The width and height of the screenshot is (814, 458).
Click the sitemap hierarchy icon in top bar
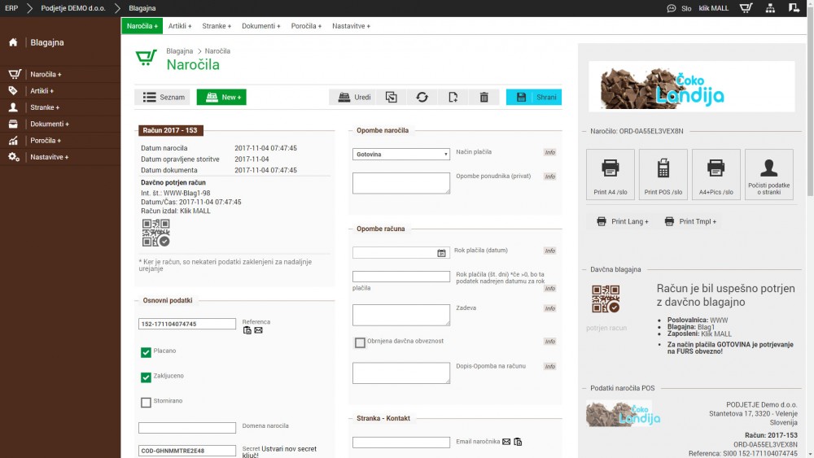770,8
